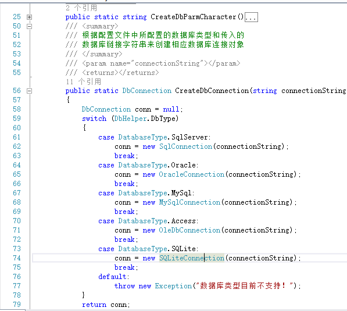The width and height of the screenshot is (347, 311).
Task: Click line number 25 in the gutter
Action: click(17, 17)
